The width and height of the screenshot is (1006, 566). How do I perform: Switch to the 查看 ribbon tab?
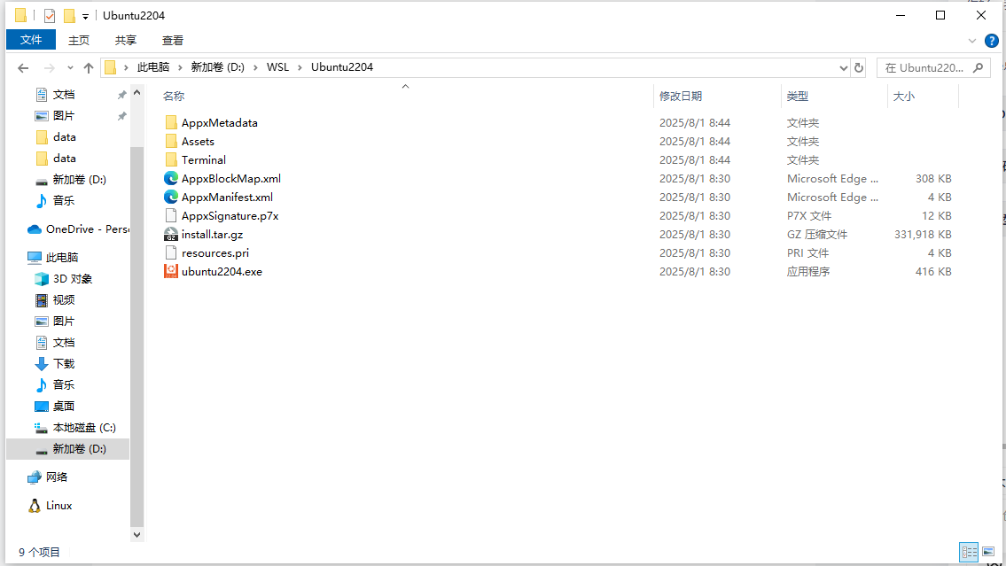(x=172, y=40)
